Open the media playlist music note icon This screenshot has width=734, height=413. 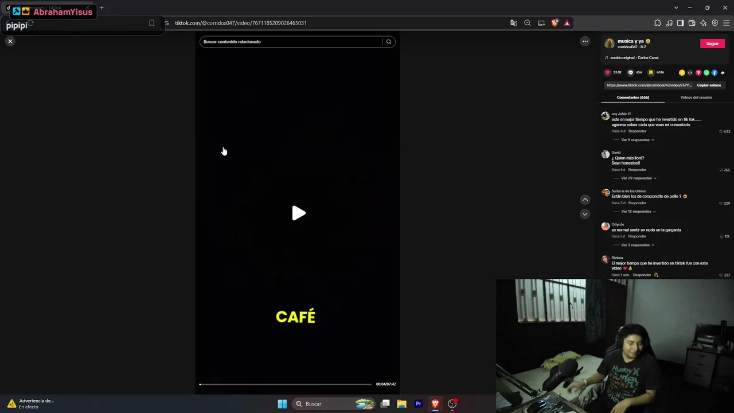669,23
